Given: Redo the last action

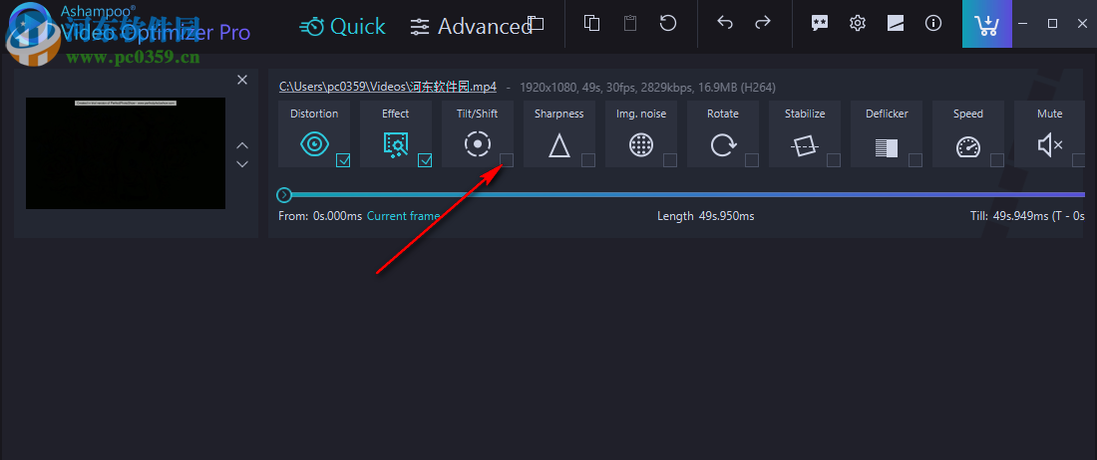Looking at the screenshot, I should click(763, 23).
